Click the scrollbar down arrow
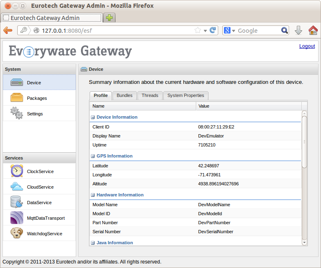Image resolution: width=321 pixels, height=268 pixels. tap(305, 243)
